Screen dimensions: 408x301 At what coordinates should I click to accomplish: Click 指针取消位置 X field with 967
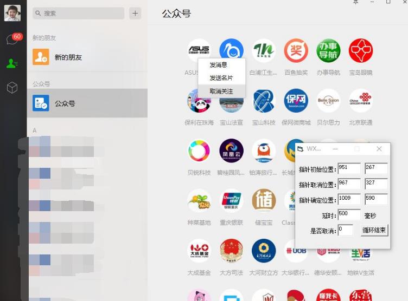click(x=349, y=184)
